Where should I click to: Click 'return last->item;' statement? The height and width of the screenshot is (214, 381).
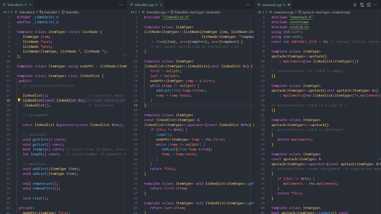(168, 208)
